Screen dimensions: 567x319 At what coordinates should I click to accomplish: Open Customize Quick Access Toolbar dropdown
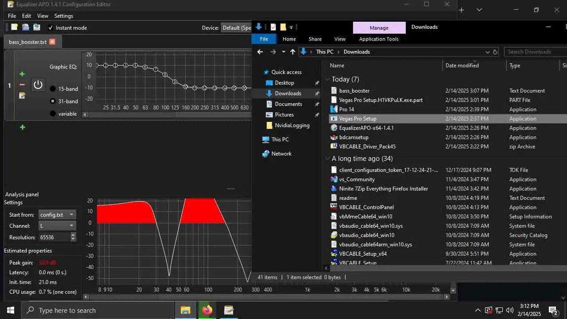pos(291,27)
